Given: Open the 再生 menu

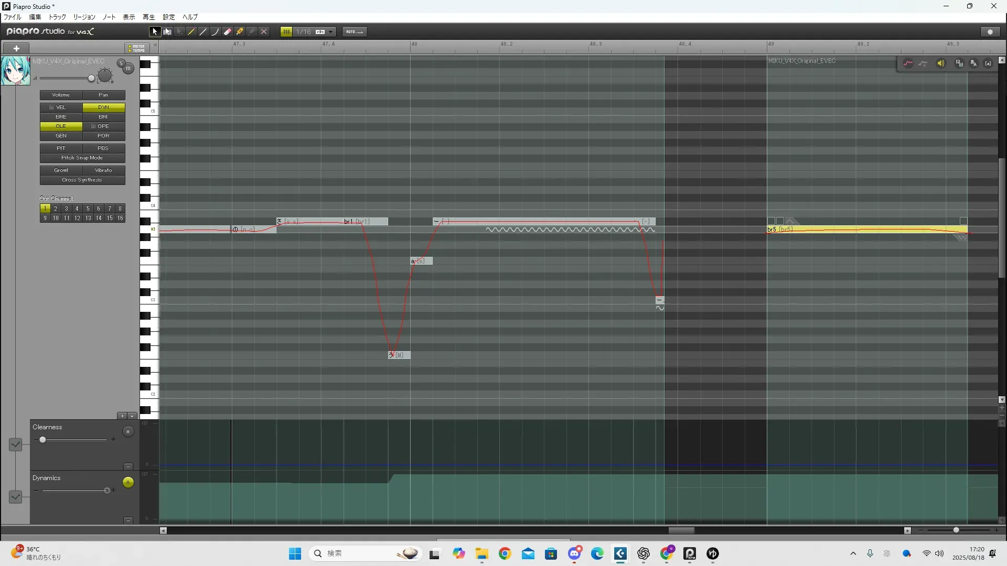Looking at the screenshot, I should click(148, 17).
